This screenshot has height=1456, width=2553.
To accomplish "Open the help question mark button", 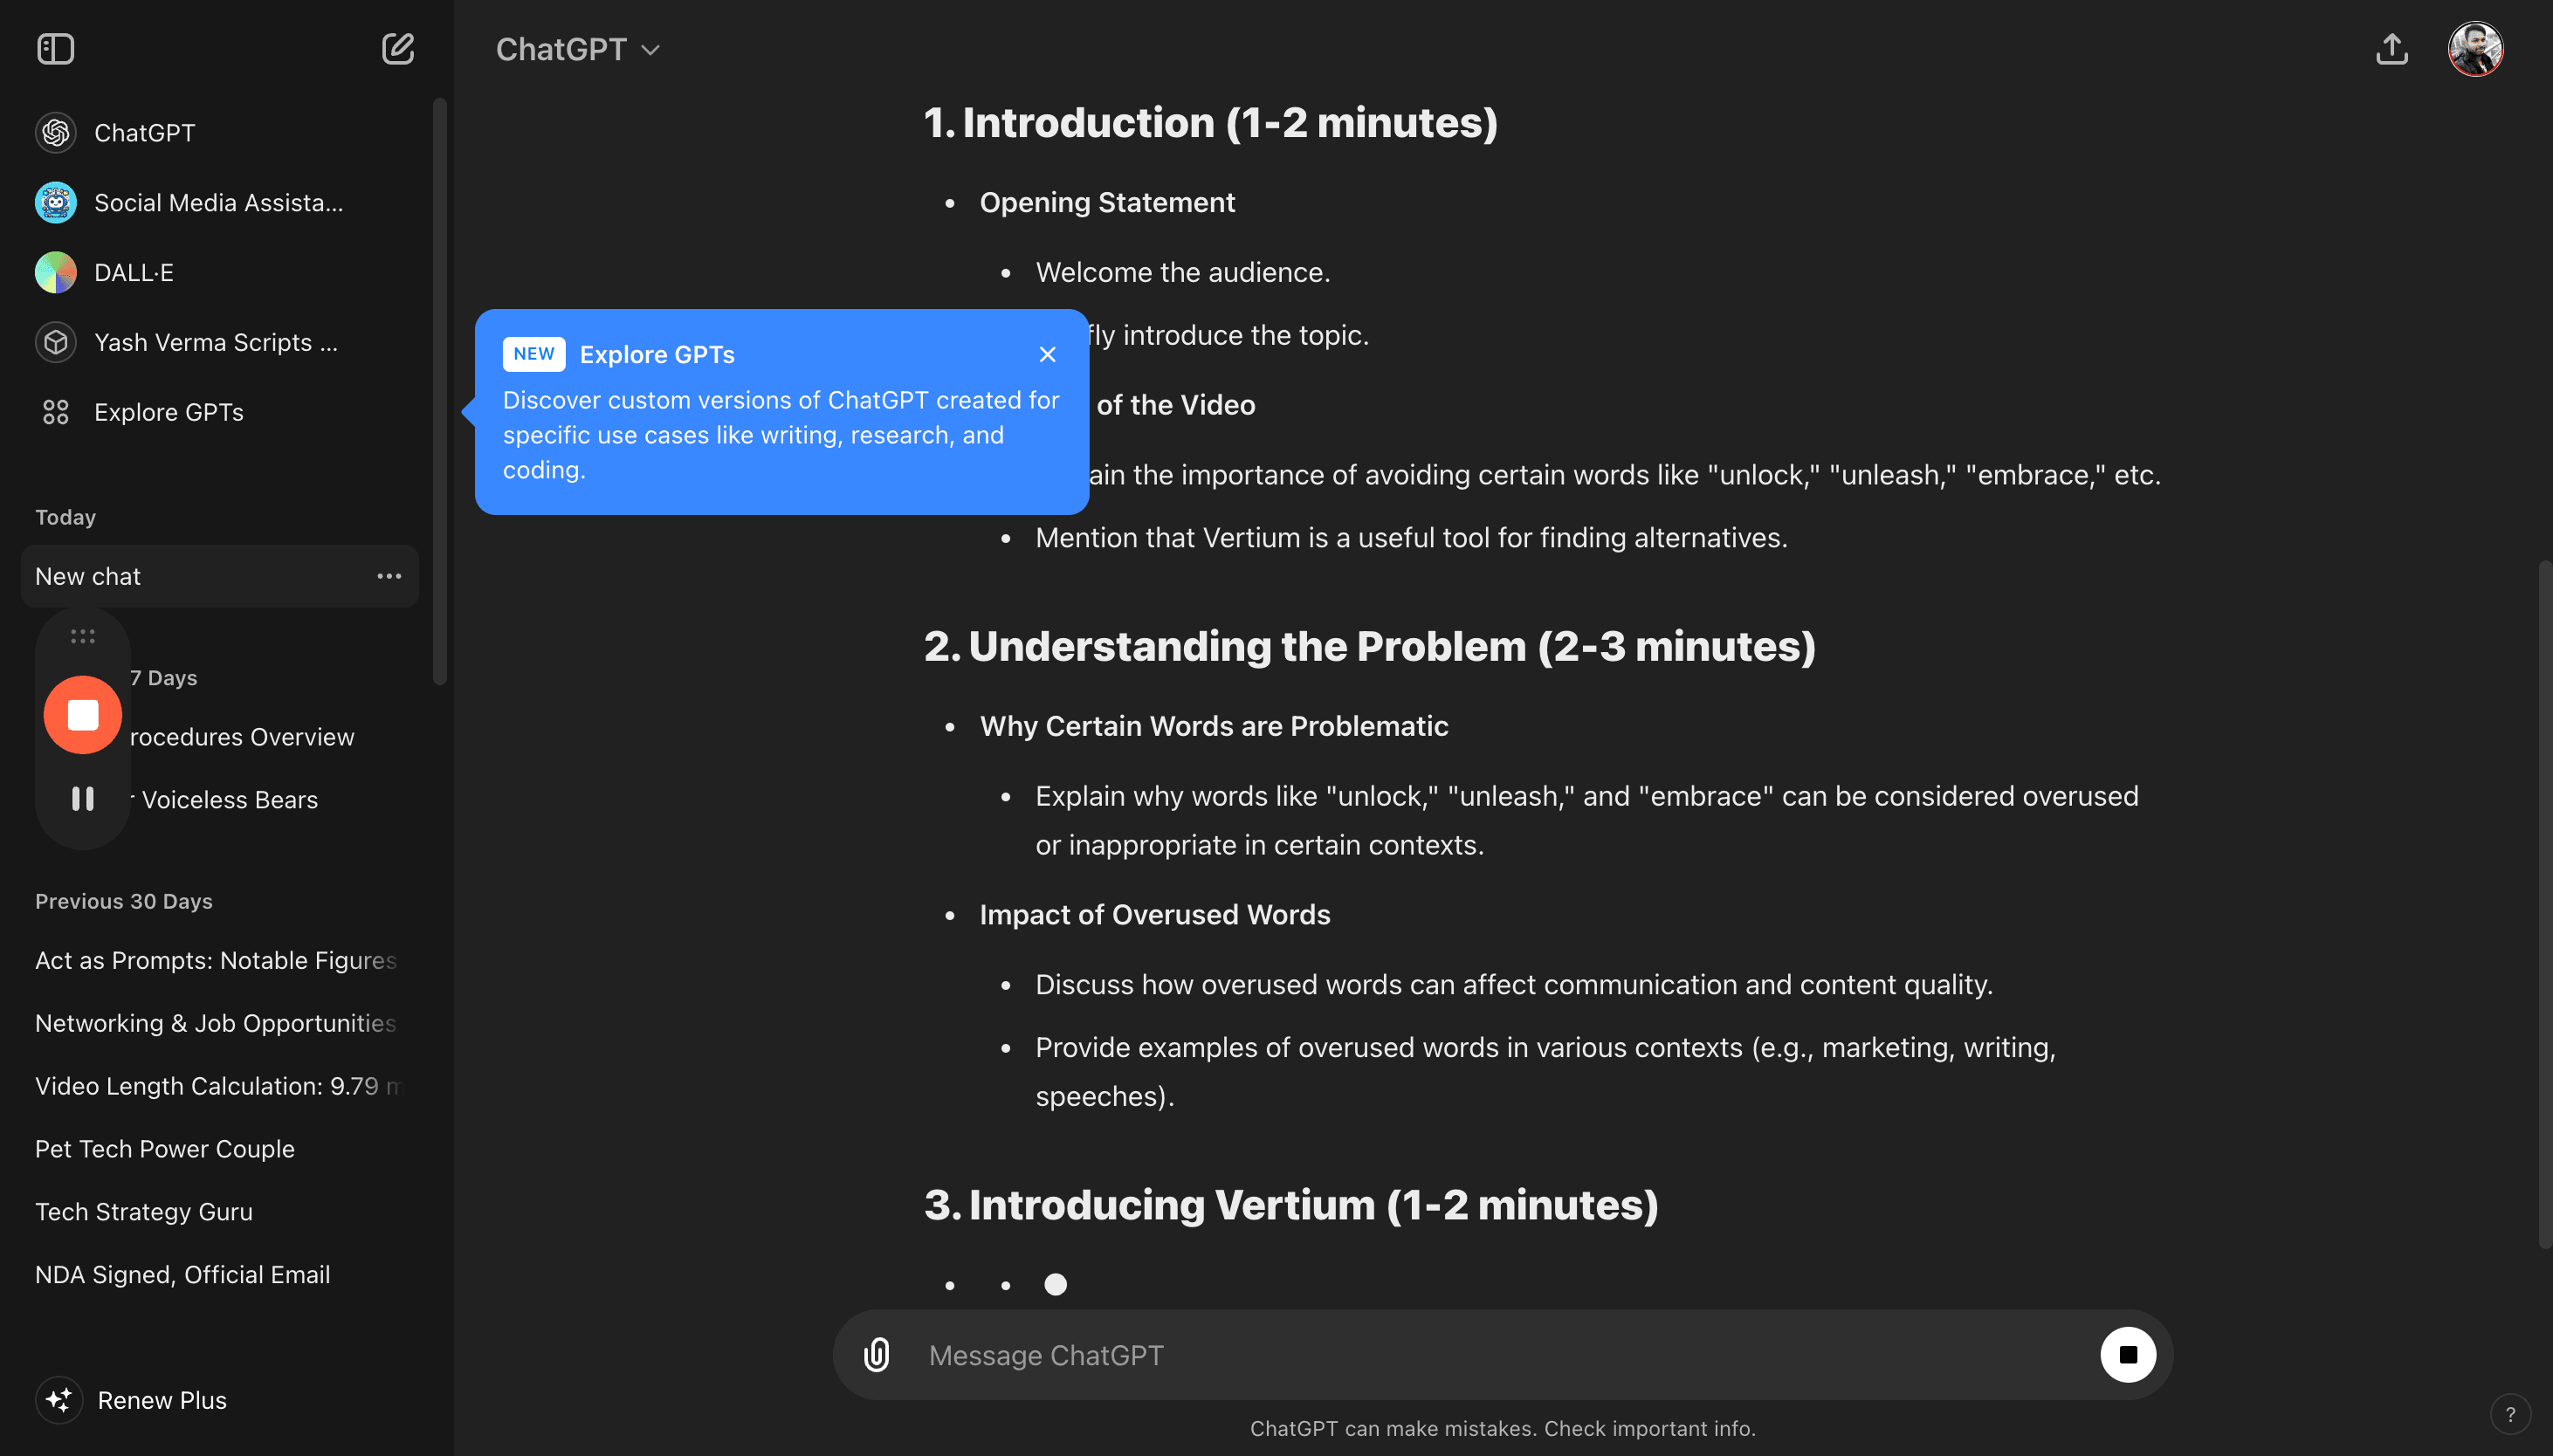I will 2510,1415.
